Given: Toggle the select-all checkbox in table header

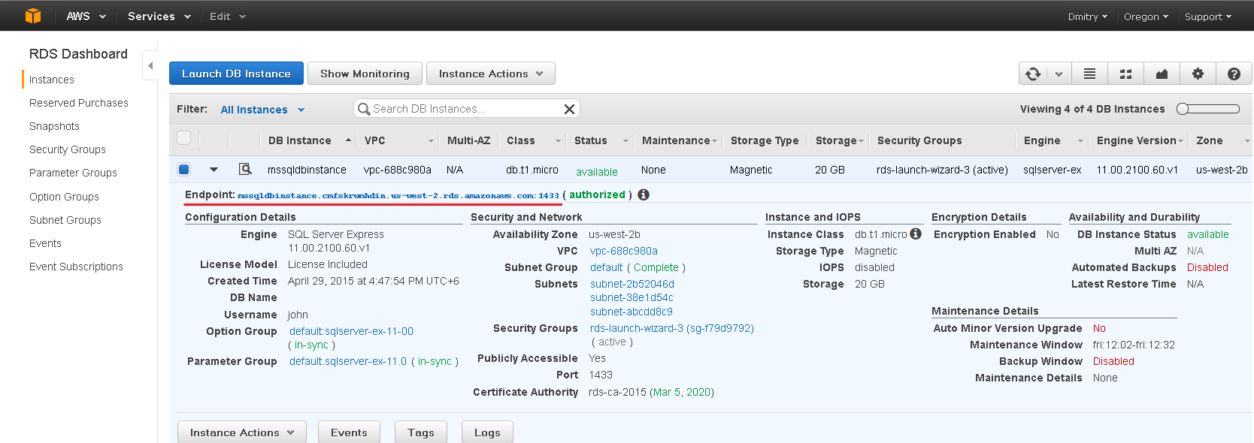Looking at the screenshot, I should click(x=183, y=137).
